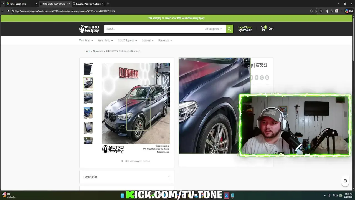Open the media control music icon
The width and height of the screenshot is (355, 200).
pos(326,11)
